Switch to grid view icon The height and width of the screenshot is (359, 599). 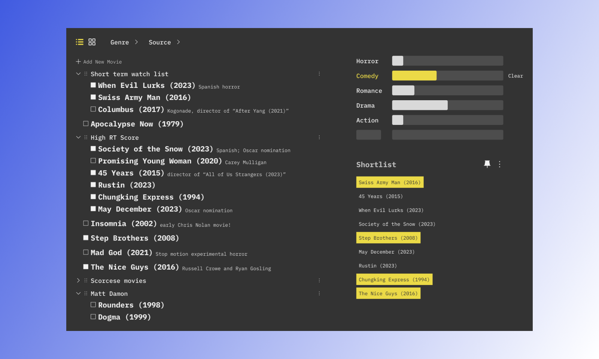[92, 42]
